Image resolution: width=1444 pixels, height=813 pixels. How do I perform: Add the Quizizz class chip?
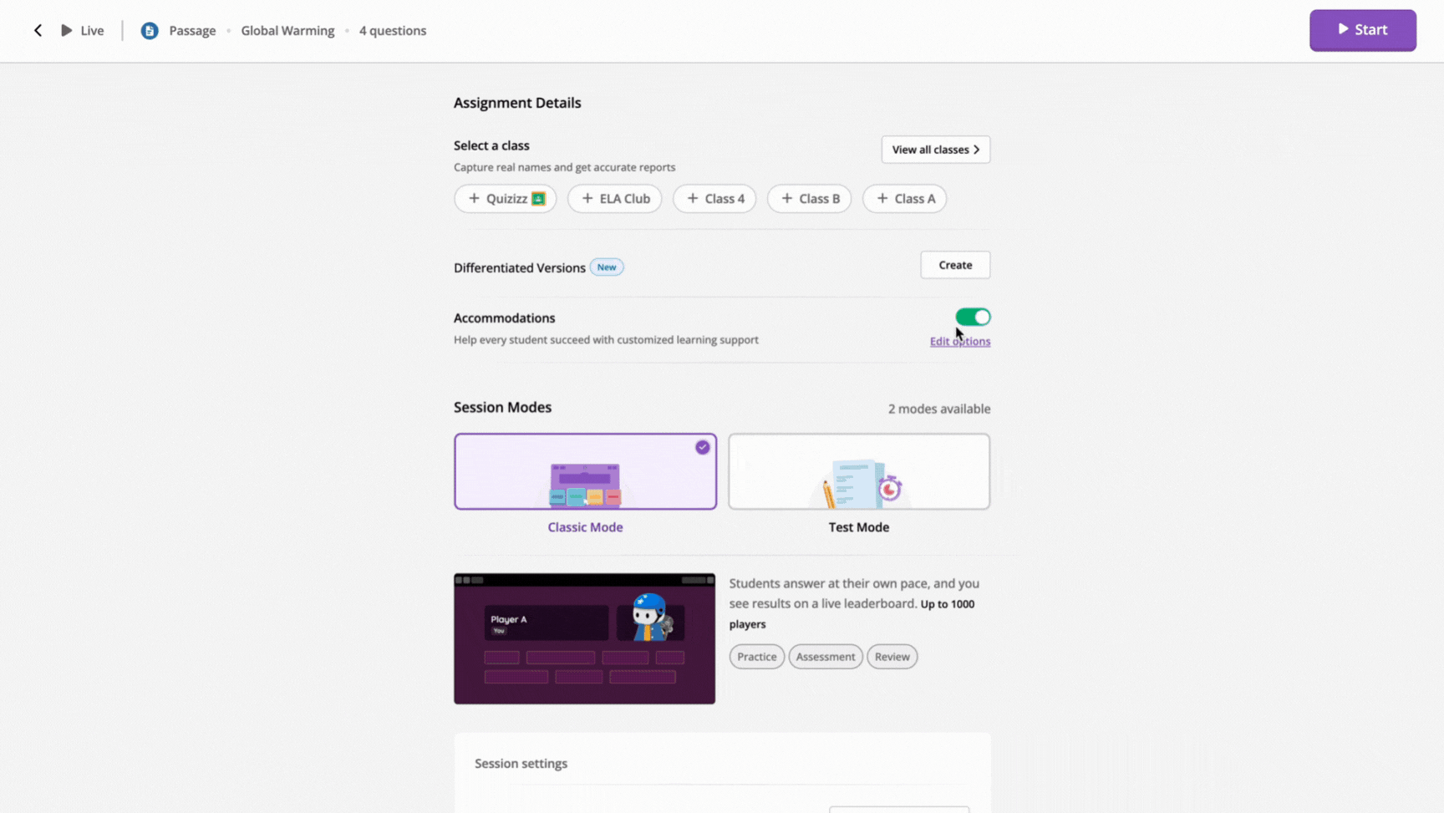505,199
